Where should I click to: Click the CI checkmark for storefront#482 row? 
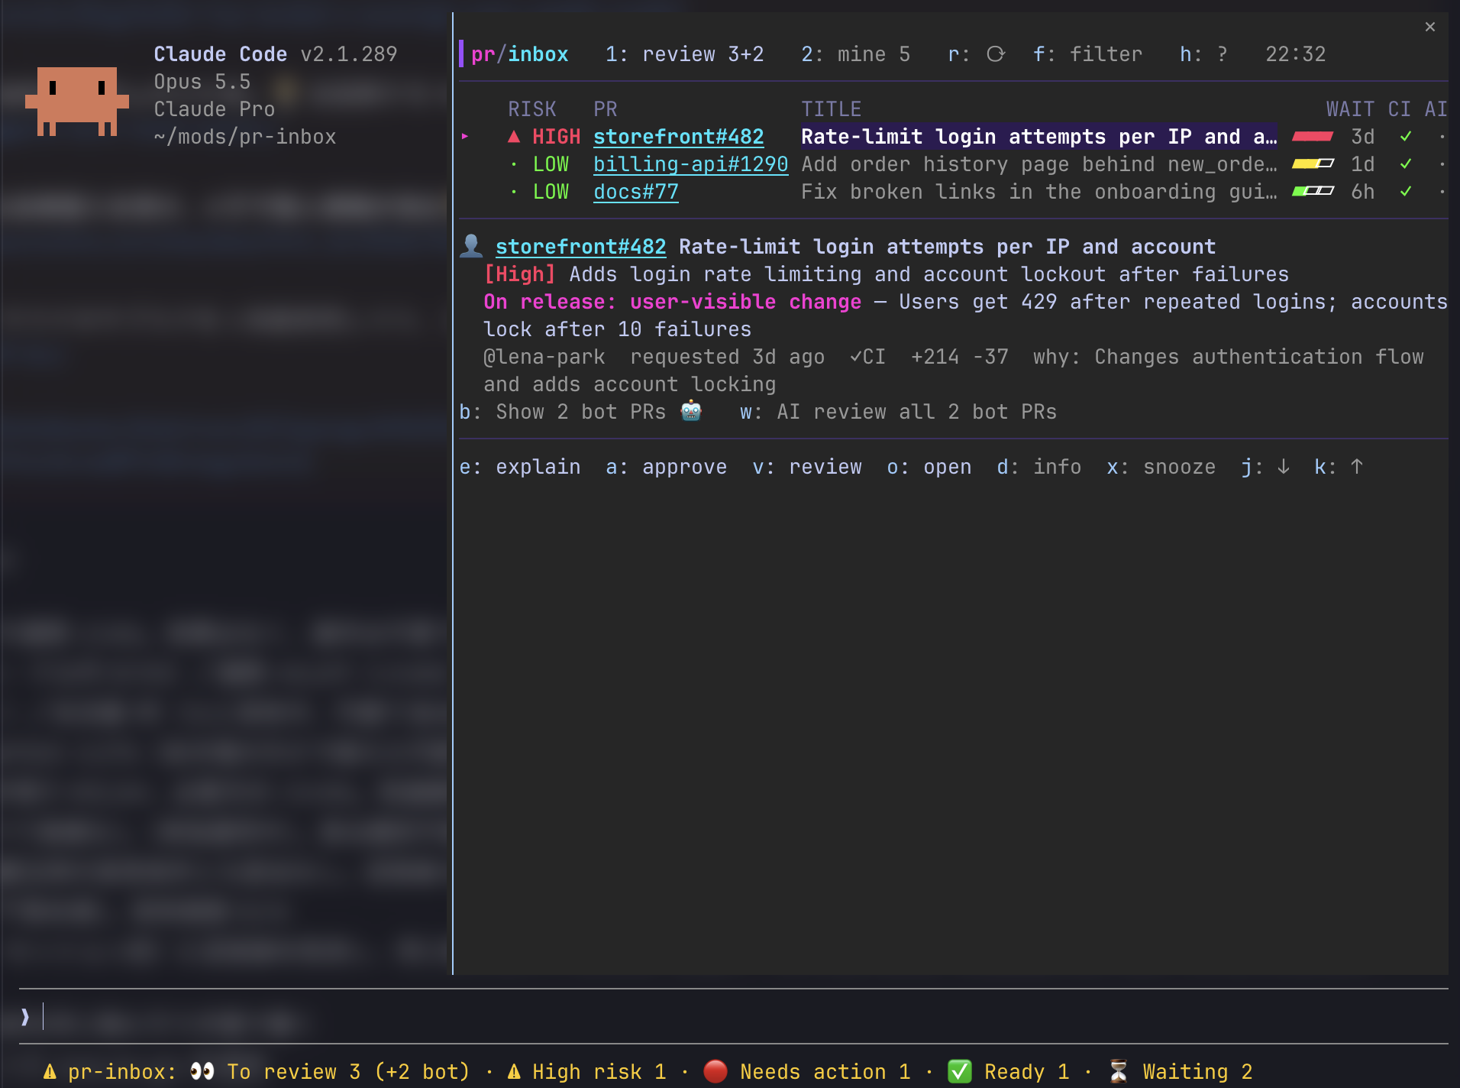click(x=1406, y=137)
